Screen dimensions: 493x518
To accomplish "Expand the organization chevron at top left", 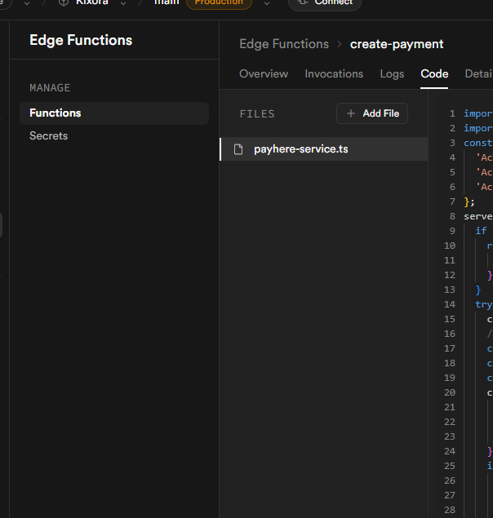I will coord(27,3).
